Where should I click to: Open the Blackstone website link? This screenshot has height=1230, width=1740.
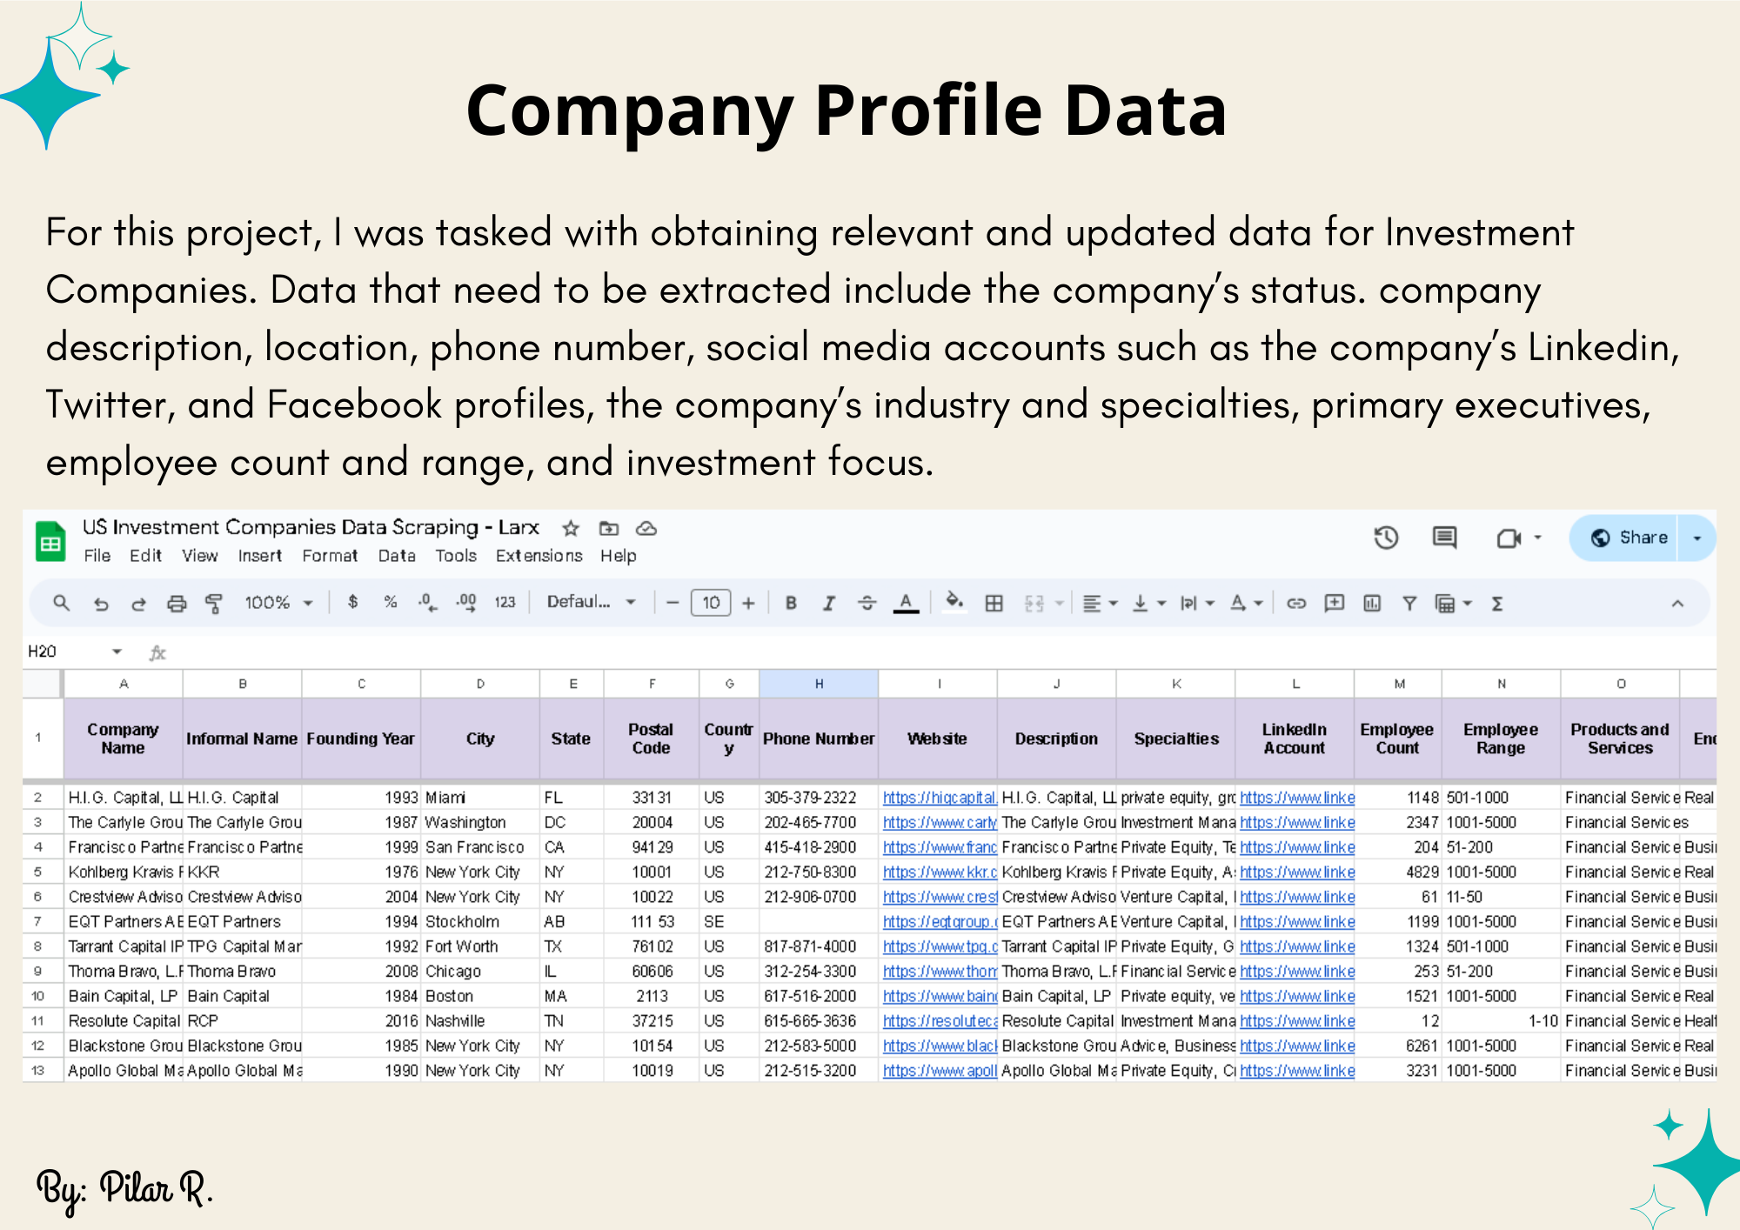point(940,1046)
